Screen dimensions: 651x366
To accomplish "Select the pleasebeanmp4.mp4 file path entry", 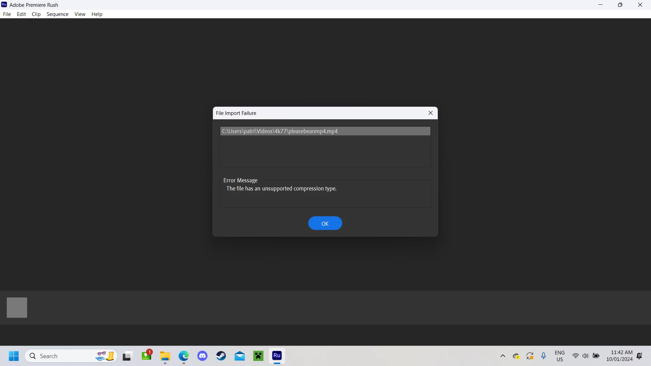I will 325,131.
